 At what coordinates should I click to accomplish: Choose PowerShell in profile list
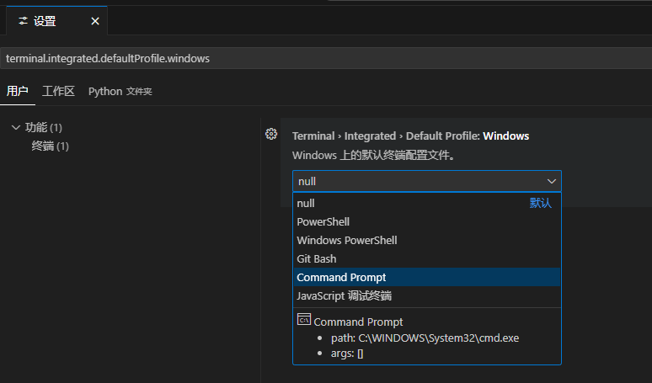point(427,222)
